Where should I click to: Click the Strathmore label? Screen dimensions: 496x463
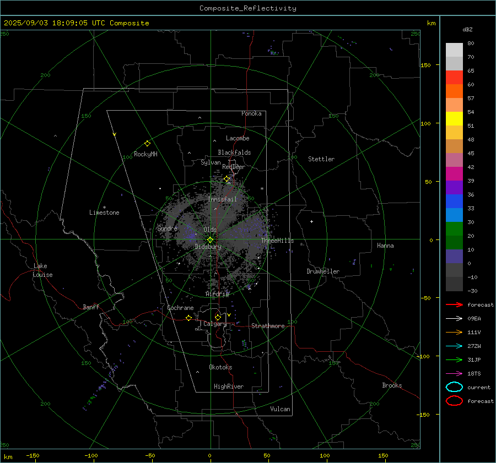coord(268,326)
